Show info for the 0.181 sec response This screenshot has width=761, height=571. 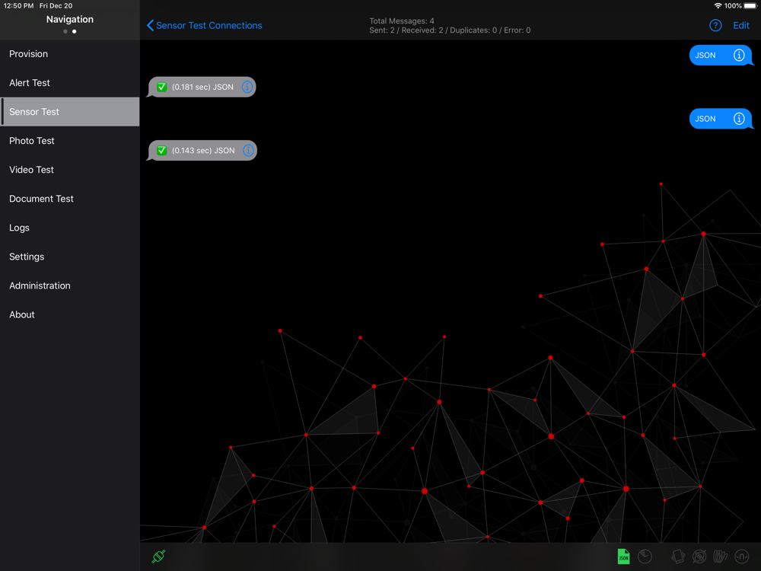click(247, 87)
